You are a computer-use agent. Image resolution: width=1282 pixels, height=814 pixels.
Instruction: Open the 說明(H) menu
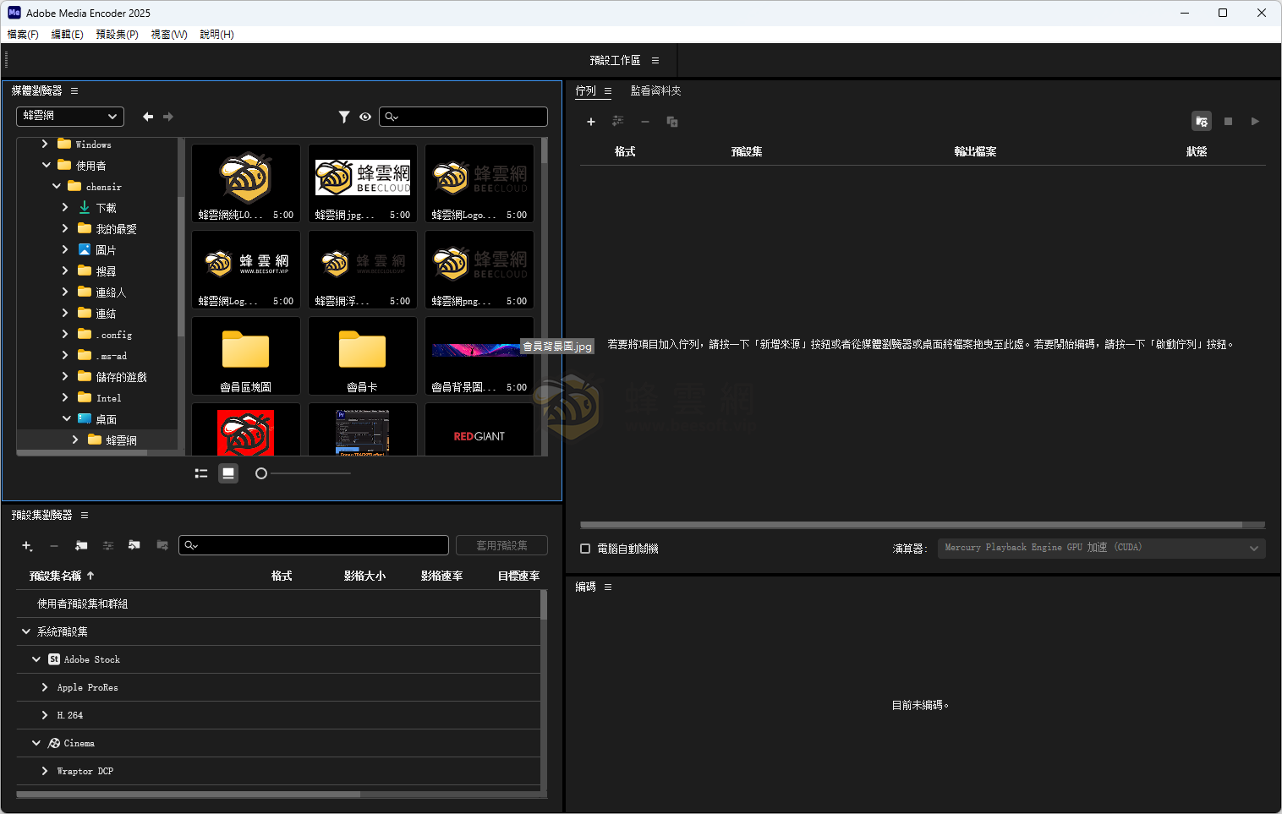(x=217, y=35)
